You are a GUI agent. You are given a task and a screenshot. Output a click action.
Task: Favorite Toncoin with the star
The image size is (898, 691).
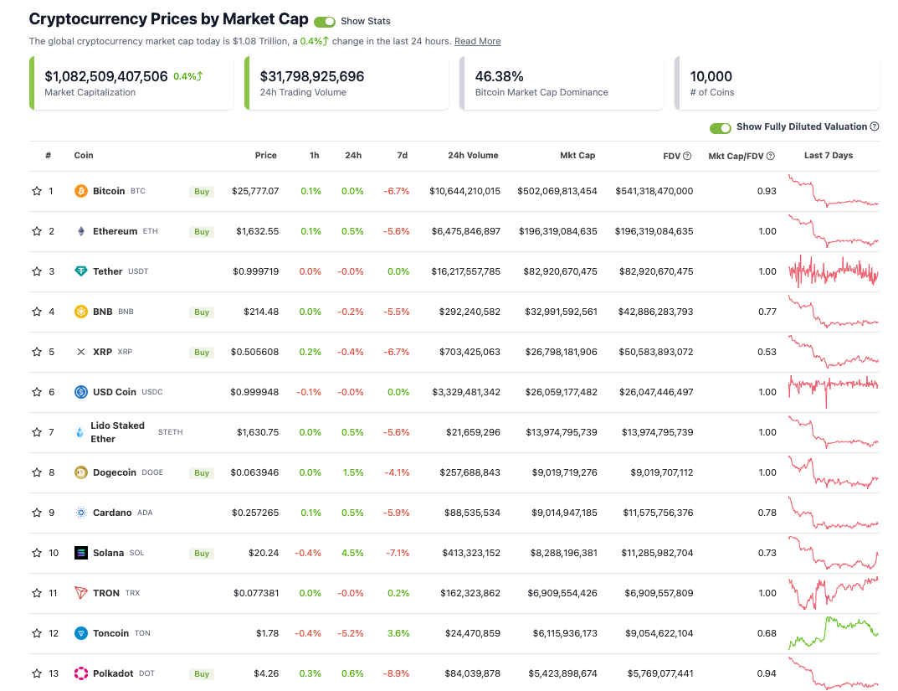point(37,633)
